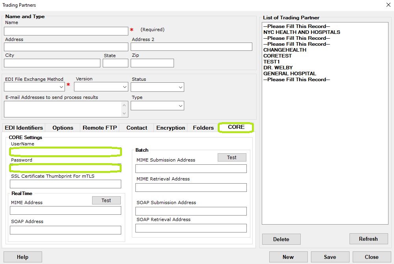Select CORETEST in the trading partner list
Screen dimensions: 394x264
pyautogui.click(x=277, y=56)
